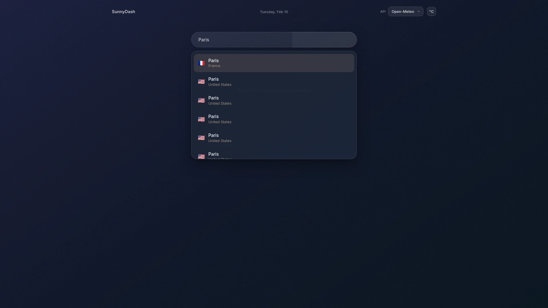Pick the third United States Paris city name
Viewport: 548px width, 308px height.
[x=213, y=116]
